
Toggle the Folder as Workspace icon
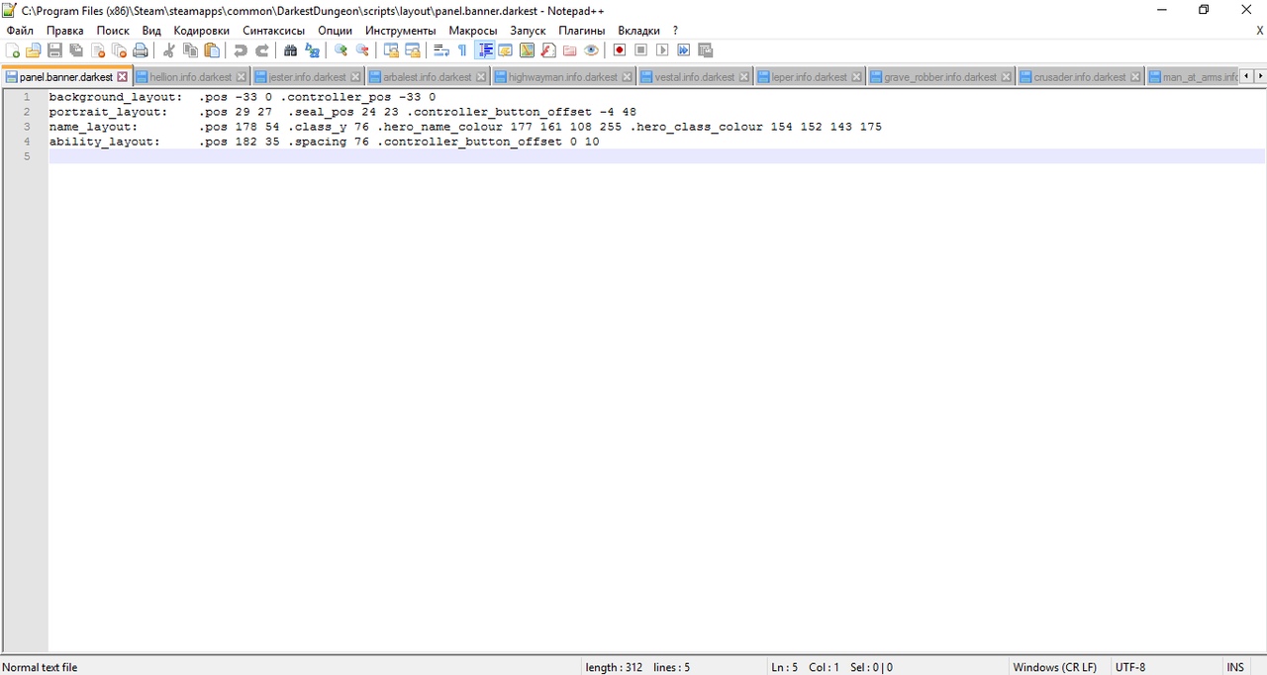tap(570, 50)
